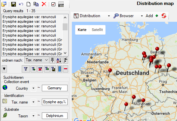Click the Frankfurt am Main map label
This screenshot has height=121, width=177.
pos(120,90)
